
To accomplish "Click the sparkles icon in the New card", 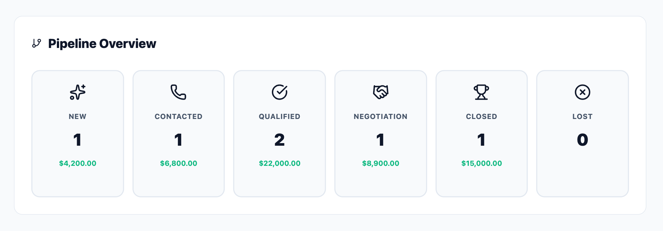I will point(77,92).
